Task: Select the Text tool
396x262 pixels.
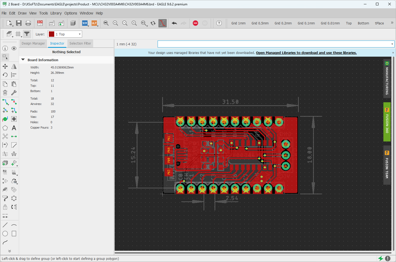Action: point(14,128)
